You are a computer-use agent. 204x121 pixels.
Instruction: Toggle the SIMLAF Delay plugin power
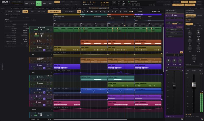click(167, 33)
